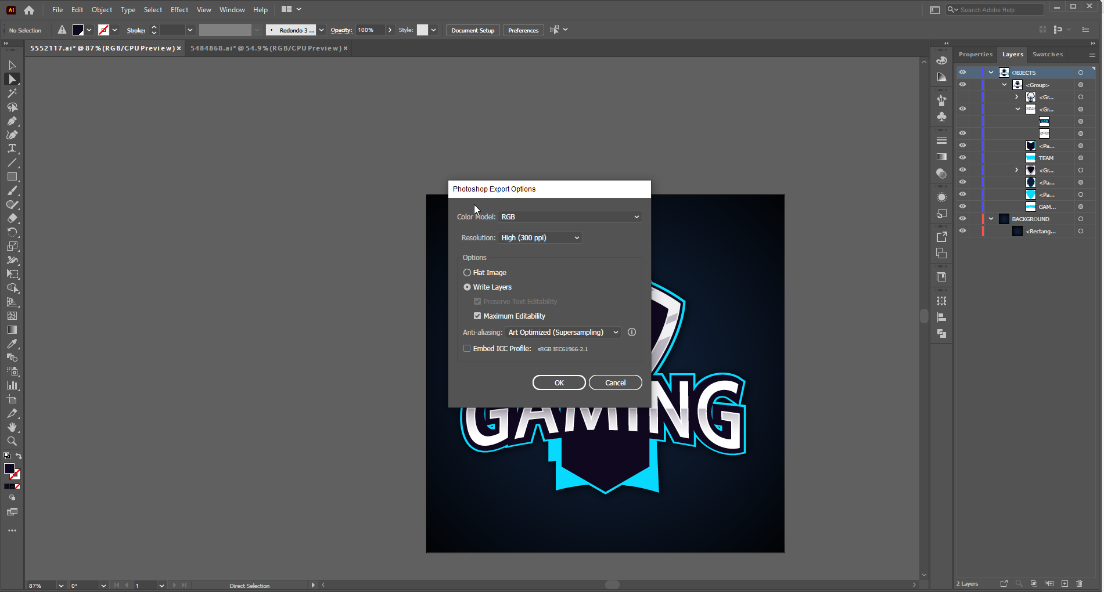This screenshot has width=1104, height=592.
Task: Select the Eraser tool
Action: [12, 219]
